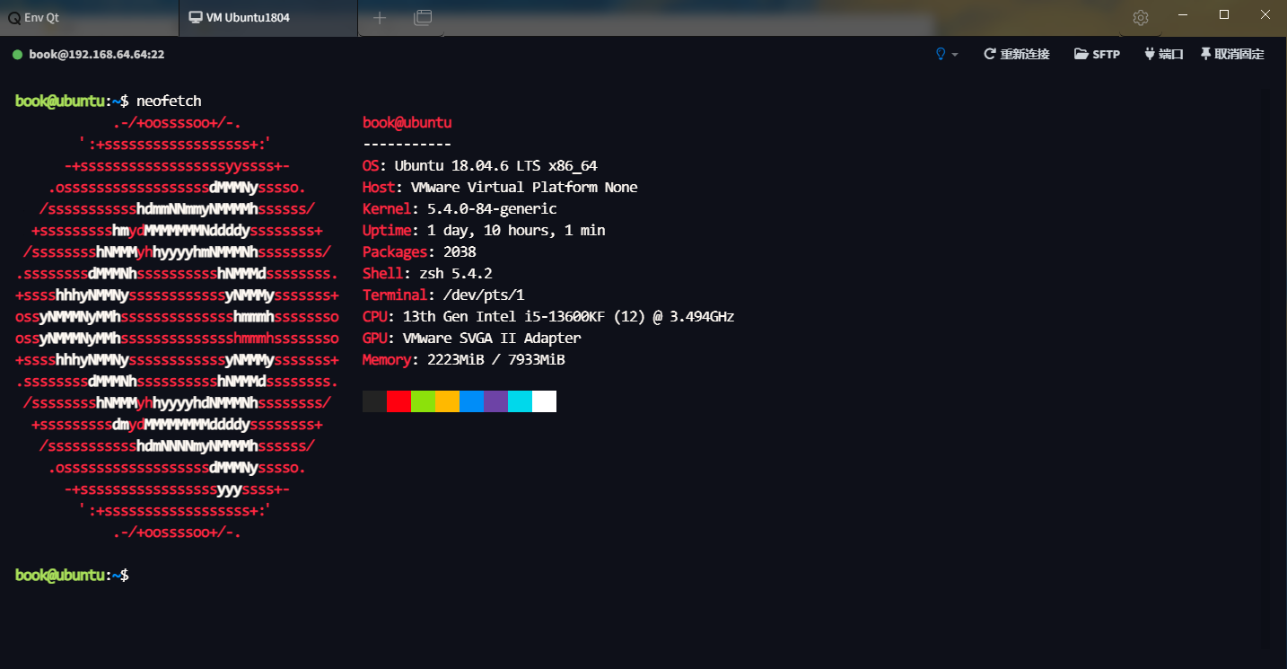
Task: Click the 取消固定 unpin button
Action: point(1232,55)
